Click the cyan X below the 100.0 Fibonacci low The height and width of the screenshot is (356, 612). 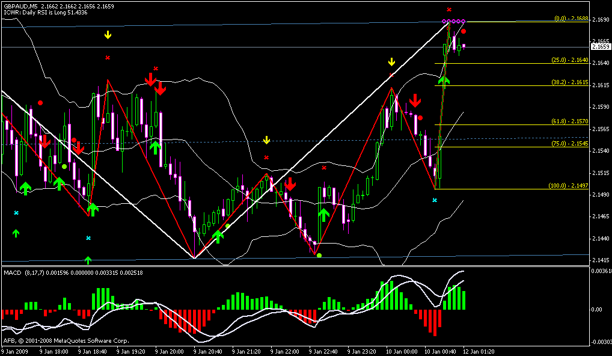click(x=435, y=200)
